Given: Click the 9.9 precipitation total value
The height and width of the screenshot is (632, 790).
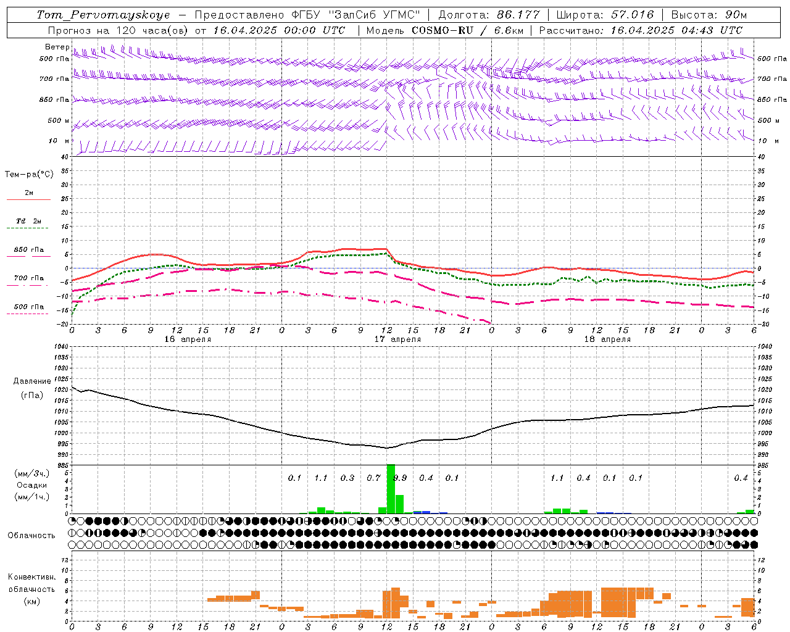Looking at the screenshot, I should 400,478.
